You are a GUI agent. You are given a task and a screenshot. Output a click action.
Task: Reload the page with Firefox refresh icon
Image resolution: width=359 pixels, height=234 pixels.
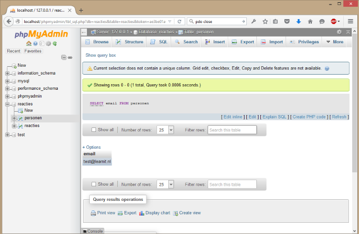(x=179, y=21)
